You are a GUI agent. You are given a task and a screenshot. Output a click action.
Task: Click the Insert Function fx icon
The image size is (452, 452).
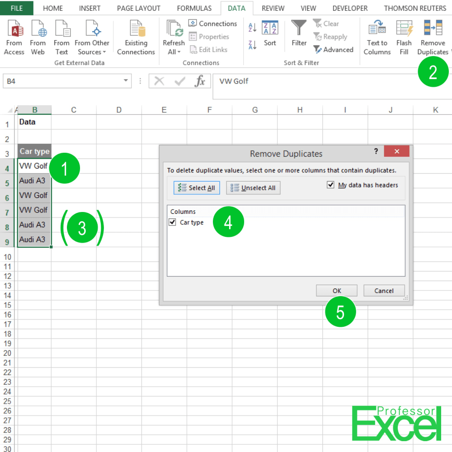click(x=200, y=81)
